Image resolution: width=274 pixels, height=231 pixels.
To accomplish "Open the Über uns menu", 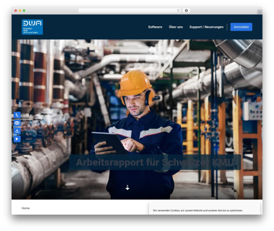I will [x=176, y=27].
